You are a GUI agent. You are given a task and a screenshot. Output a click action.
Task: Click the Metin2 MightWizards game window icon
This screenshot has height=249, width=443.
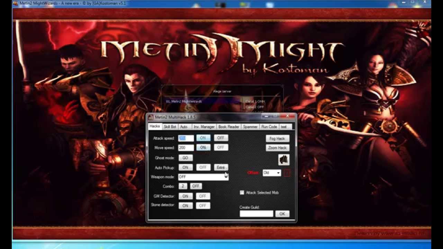(x=15, y=3)
